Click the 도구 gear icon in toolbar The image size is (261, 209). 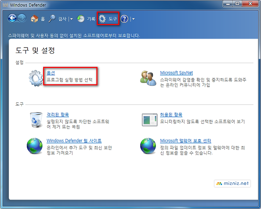click(102, 19)
